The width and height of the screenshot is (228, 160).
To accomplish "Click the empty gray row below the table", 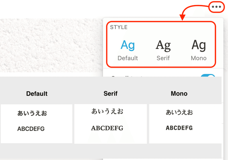I will (x=111, y=151).
